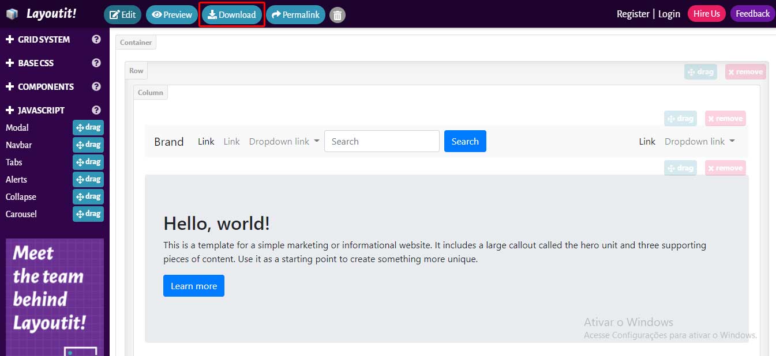Click the Login link at top right

(x=669, y=13)
